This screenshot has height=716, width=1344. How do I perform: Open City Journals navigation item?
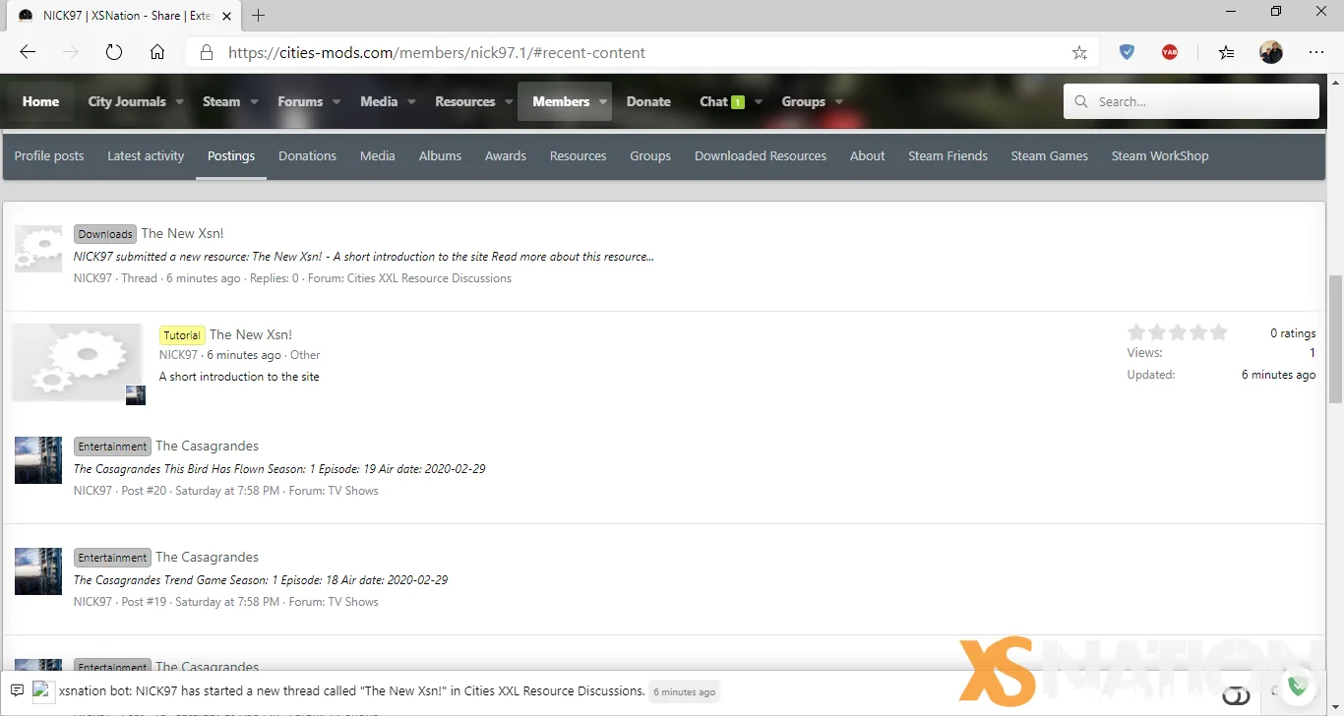[x=127, y=101]
